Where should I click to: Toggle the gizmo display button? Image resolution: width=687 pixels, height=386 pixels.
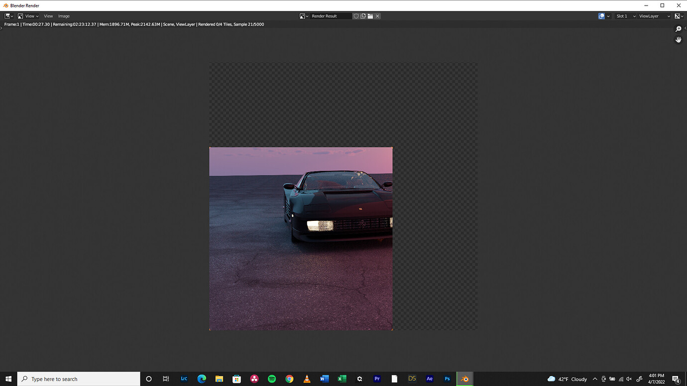point(601,16)
